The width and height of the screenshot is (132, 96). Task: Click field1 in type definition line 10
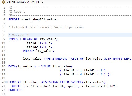click(x=32, y=43)
